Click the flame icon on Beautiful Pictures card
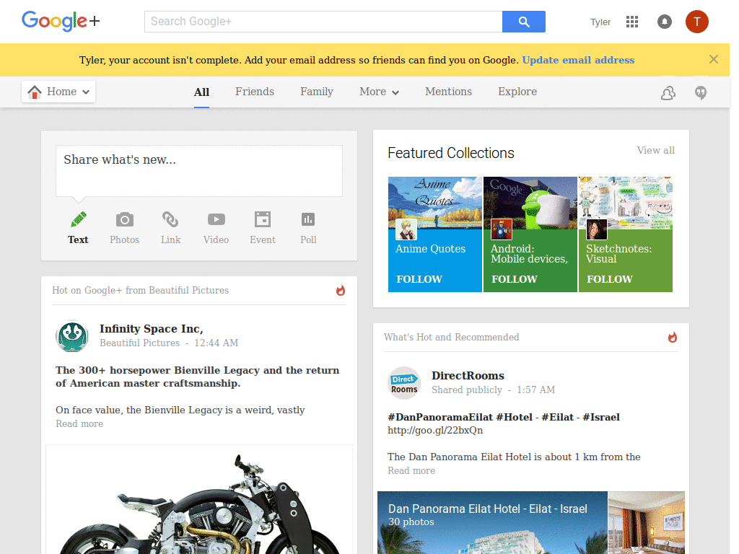This screenshot has height=554, width=739. point(341,290)
